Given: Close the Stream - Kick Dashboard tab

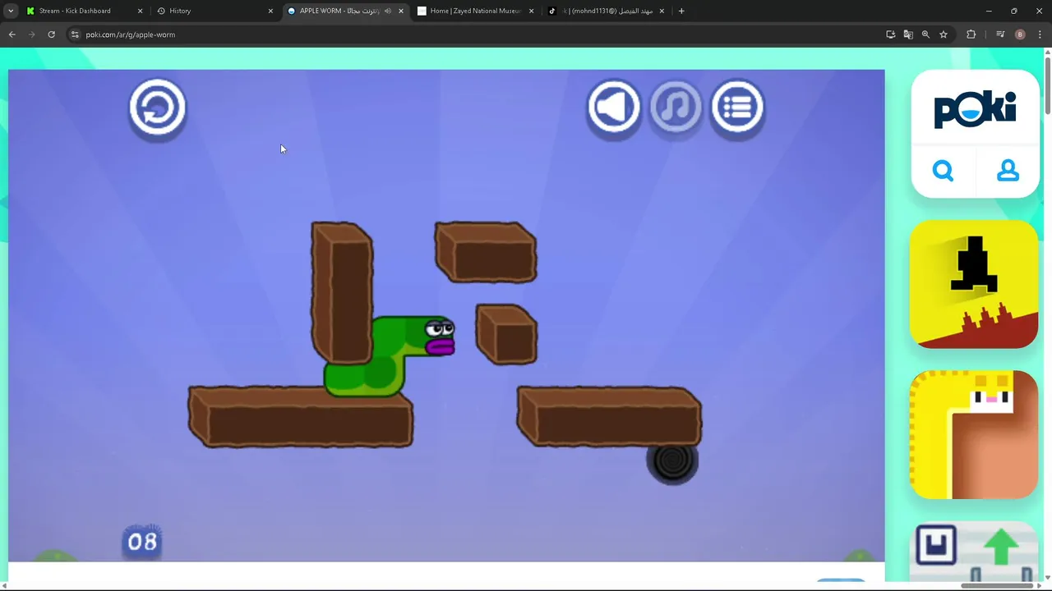Looking at the screenshot, I should coord(140,11).
